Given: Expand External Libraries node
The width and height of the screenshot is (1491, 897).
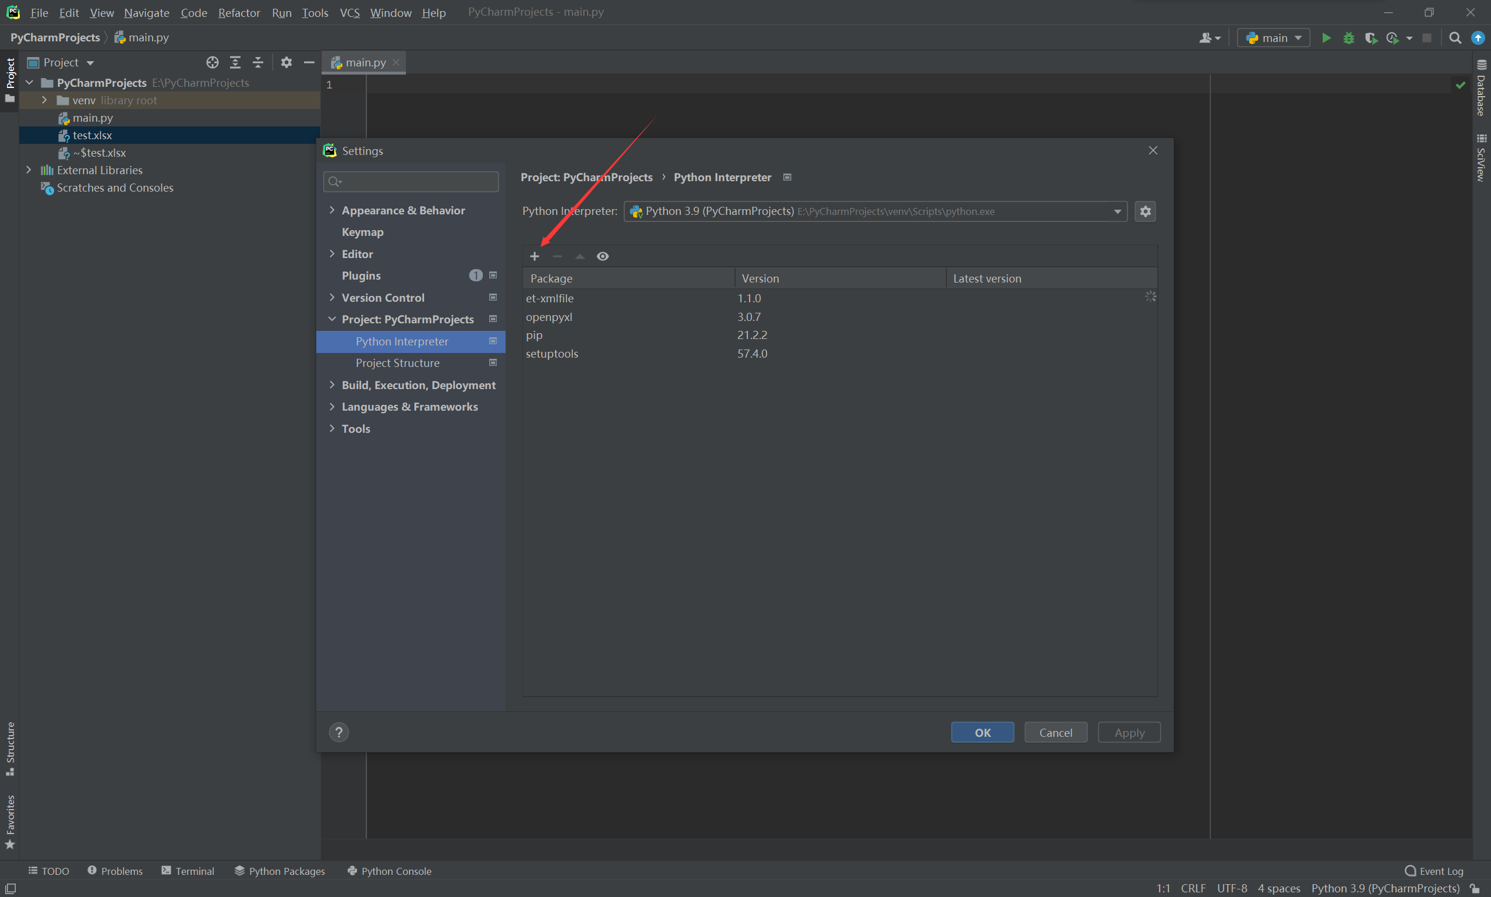Looking at the screenshot, I should point(29,170).
